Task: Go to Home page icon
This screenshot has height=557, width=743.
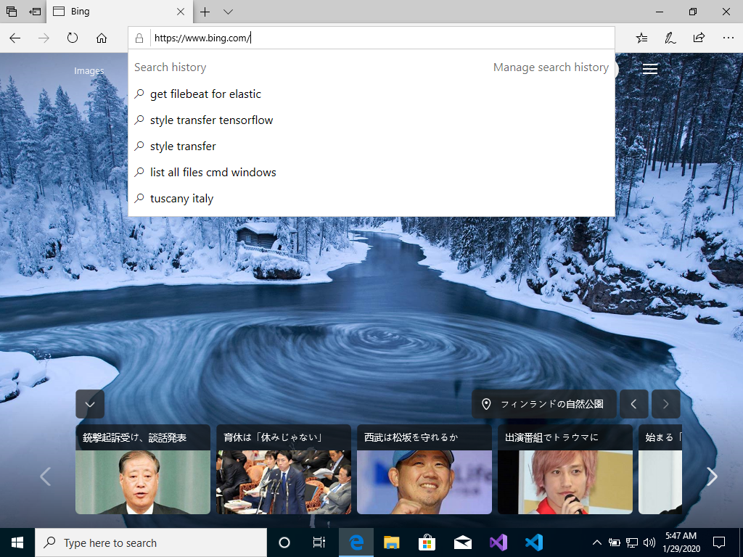Action: point(102,38)
